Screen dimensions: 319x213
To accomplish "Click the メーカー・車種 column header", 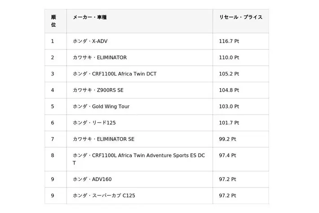I will (90, 17).
